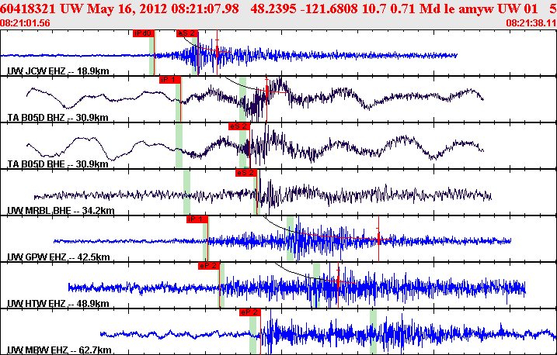Select eP 2 pick flag on MBW trace
Viewport: 557px width, 355px height.
250,312
